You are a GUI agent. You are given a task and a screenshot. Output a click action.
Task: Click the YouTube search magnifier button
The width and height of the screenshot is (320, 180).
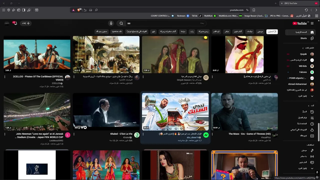[121, 23]
